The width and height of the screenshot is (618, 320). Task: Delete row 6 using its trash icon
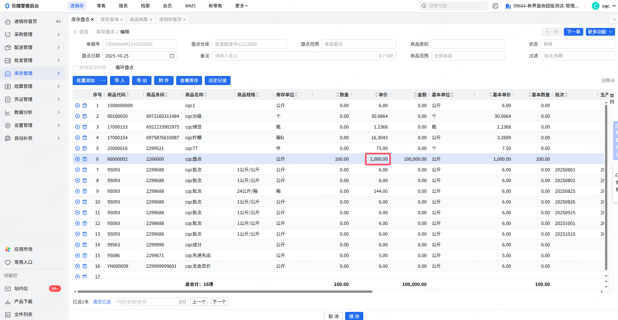point(85,159)
